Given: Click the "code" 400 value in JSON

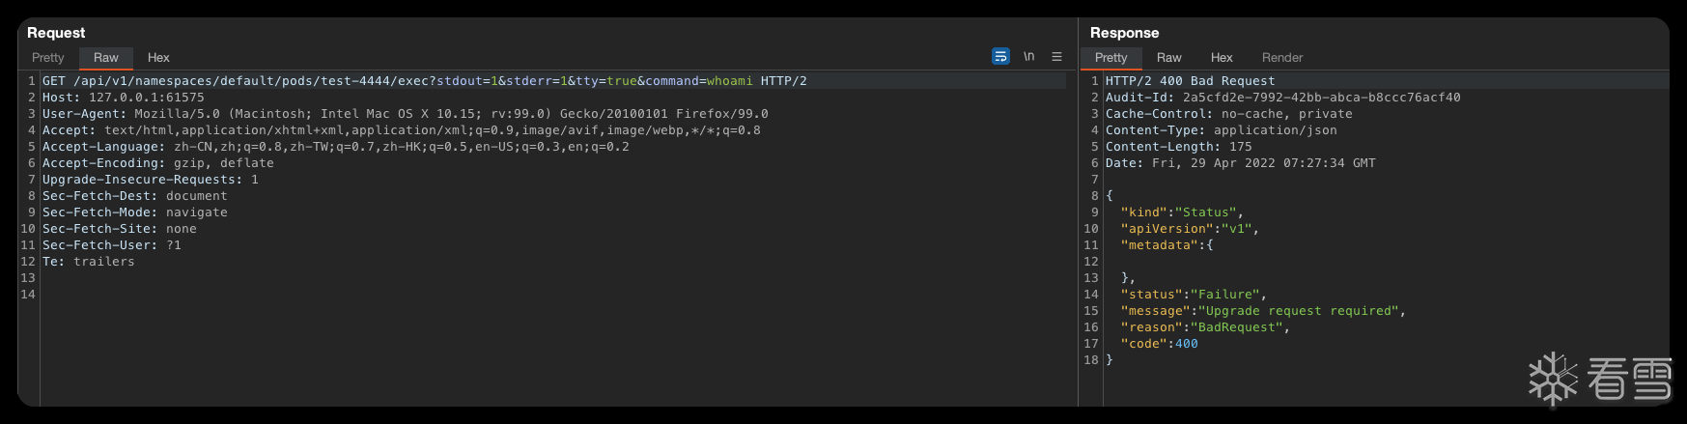Looking at the screenshot, I should coord(1186,344).
